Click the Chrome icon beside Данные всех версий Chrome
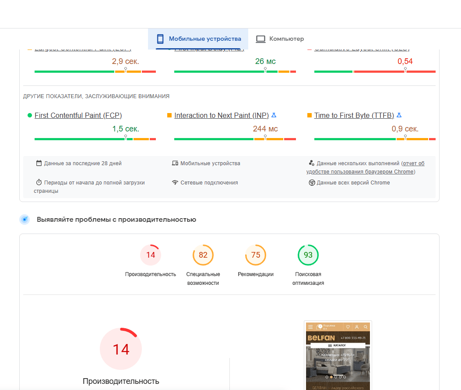 coord(312,182)
